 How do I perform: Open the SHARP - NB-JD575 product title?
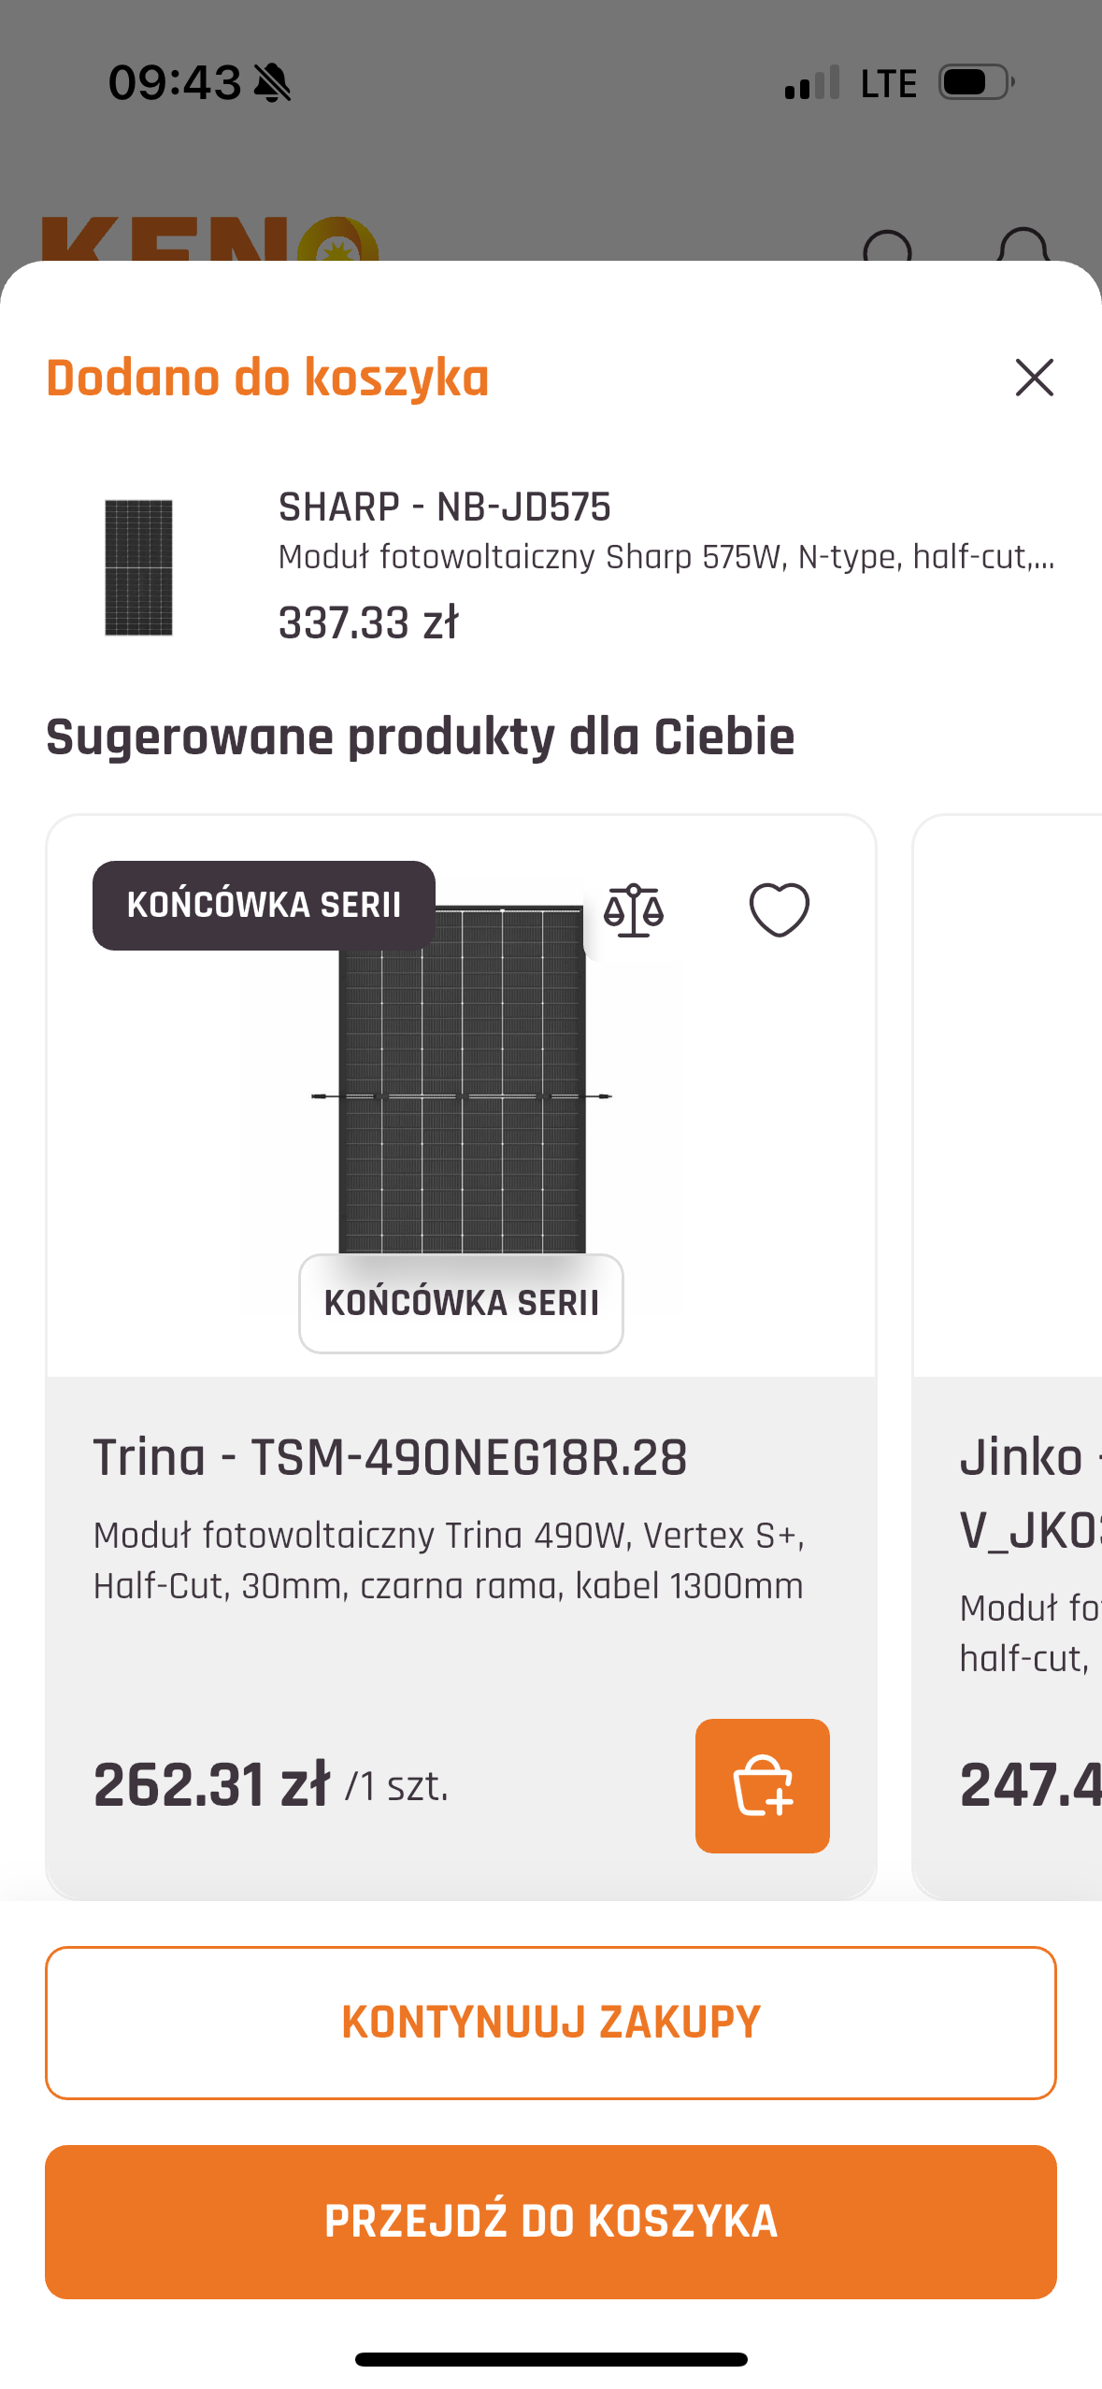point(444,507)
